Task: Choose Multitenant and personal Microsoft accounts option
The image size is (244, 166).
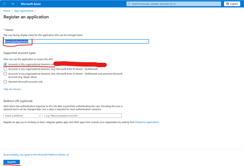Action: pos(5,74)
